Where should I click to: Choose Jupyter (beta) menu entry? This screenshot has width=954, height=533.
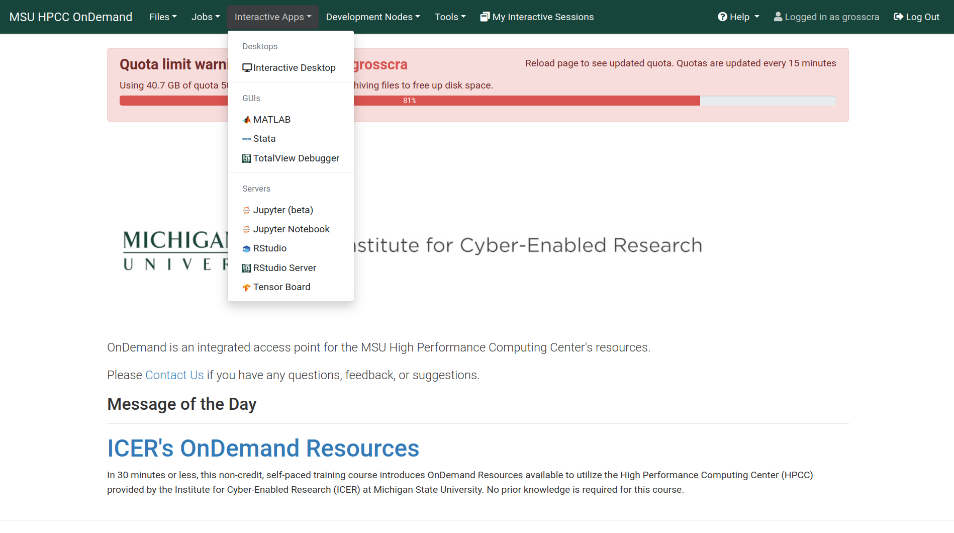pos(291,210)
